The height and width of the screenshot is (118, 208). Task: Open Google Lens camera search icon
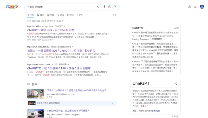110,7
